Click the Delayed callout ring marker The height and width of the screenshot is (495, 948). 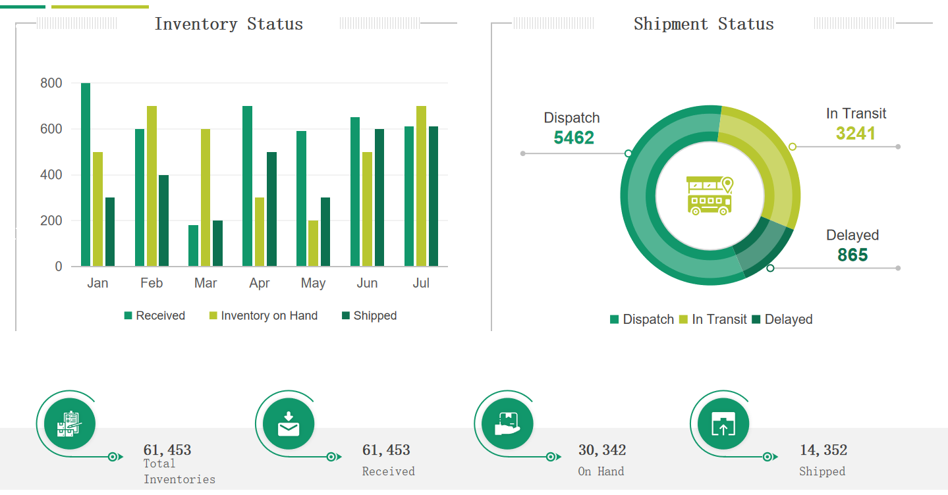pyautogui.click(x=770, y=268)
